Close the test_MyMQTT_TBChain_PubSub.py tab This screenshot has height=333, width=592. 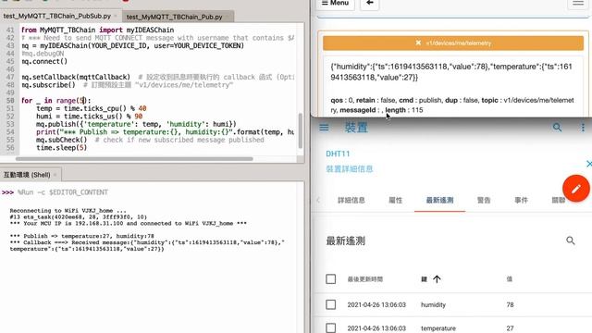click(116, 17)
